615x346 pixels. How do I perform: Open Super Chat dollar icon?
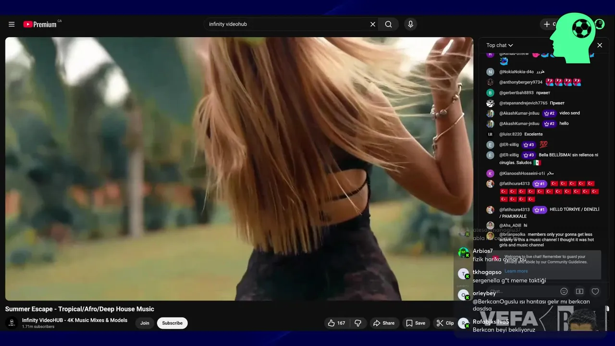point(579,291)
